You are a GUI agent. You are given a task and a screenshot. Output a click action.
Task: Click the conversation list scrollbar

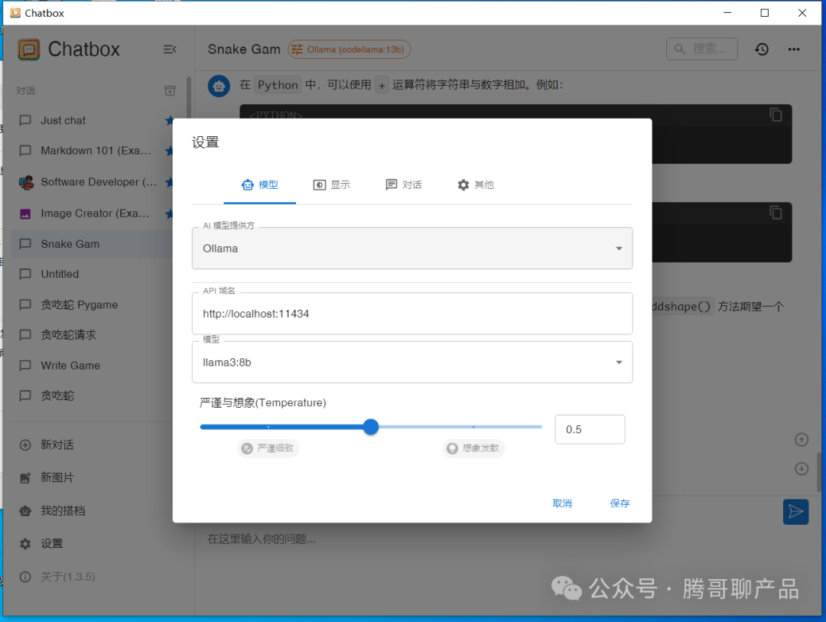(189, 99)
